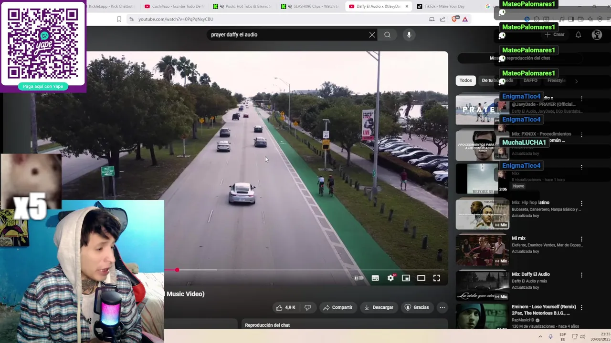Dislike the video with thumbs down
611x343 pixels.
[x=307, y=308]
